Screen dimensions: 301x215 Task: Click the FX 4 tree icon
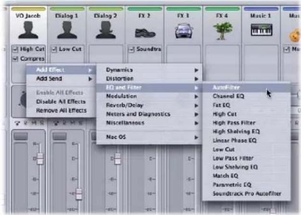point(223,31)
